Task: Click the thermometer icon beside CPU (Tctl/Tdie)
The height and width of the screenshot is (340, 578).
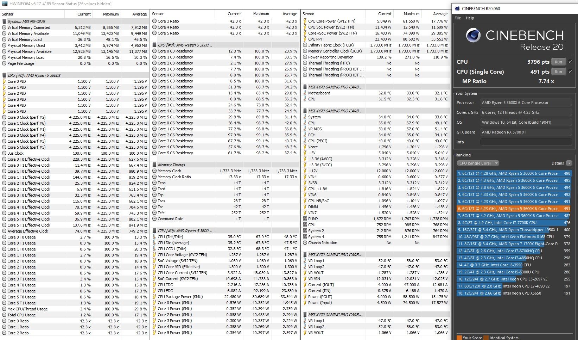Action: [x=154, y=237]
